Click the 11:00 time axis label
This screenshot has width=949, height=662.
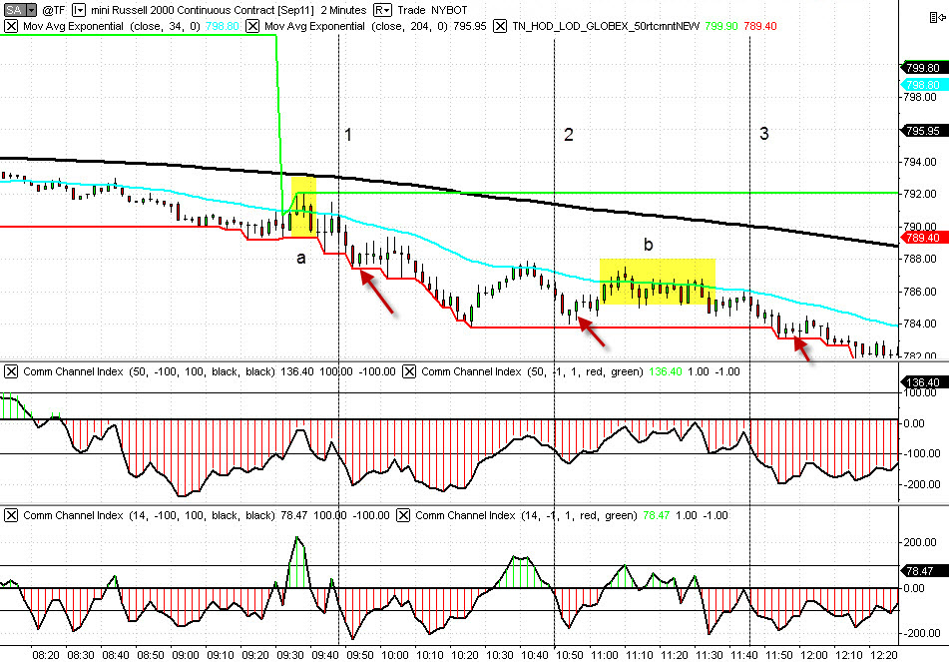605,655
